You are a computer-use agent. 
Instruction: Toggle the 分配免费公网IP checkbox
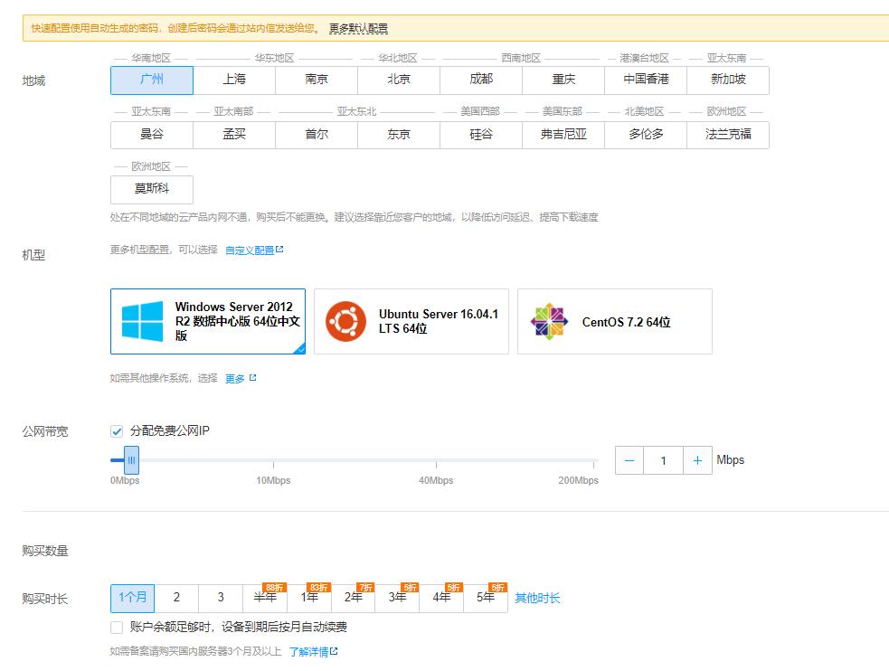116,431
